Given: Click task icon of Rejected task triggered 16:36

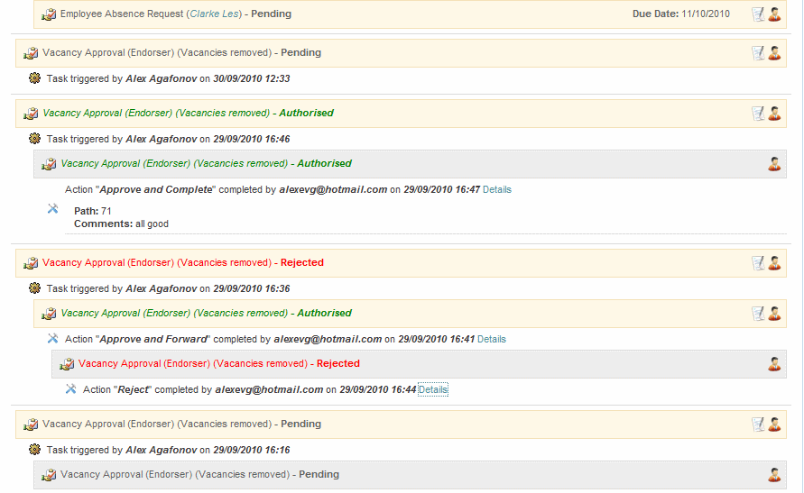Looking at the screenshot, I should (x=31, y=263).
